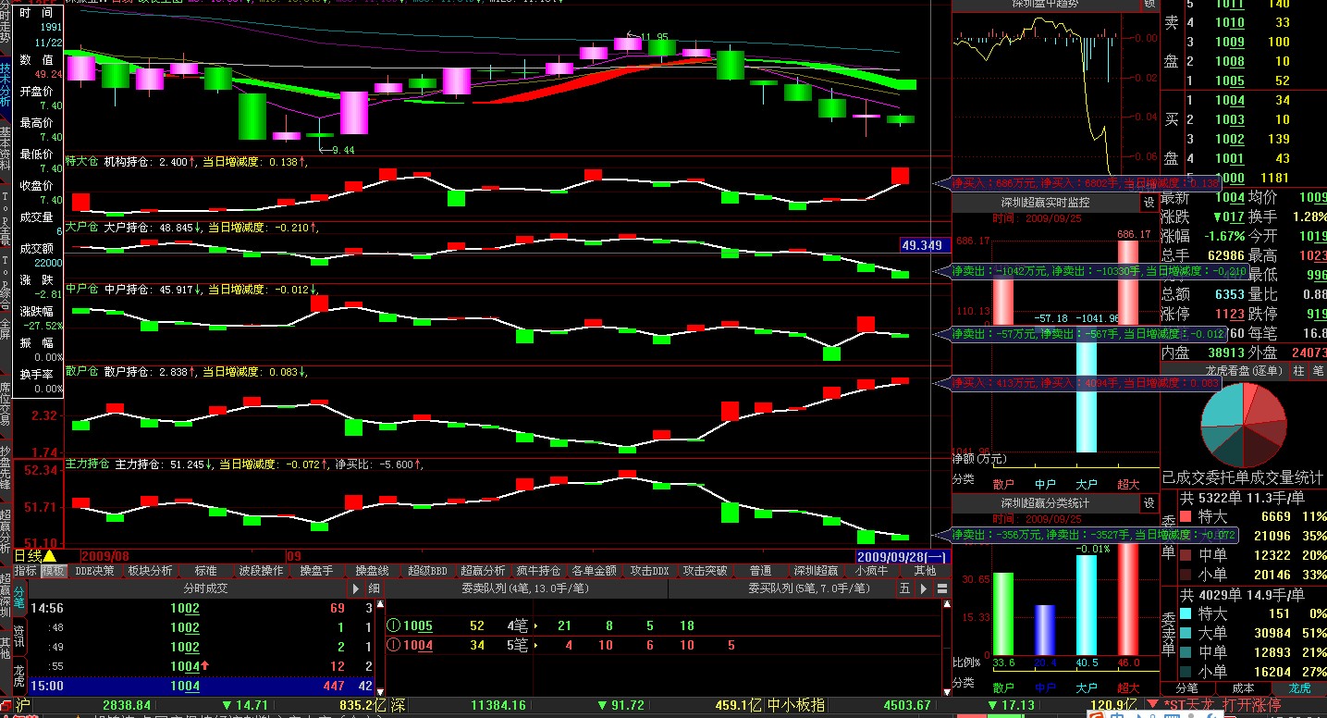The height and width of the screenshot is (718, 1327).
Task: Click the red swatch beside 特大 6669
Action: click(x=1186, y=516)
